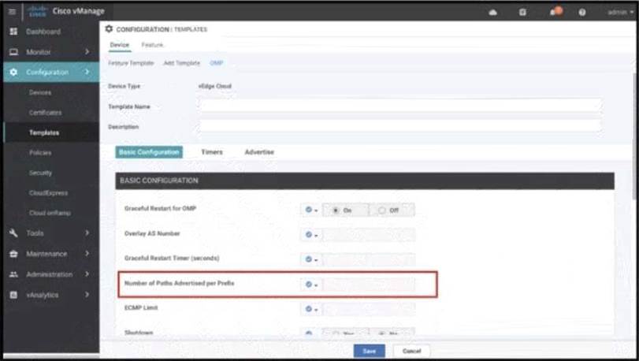Click the Dashboard sidebar icon
Image resolution: width=639 pixels, height=361 pixels.
point(13,32)
